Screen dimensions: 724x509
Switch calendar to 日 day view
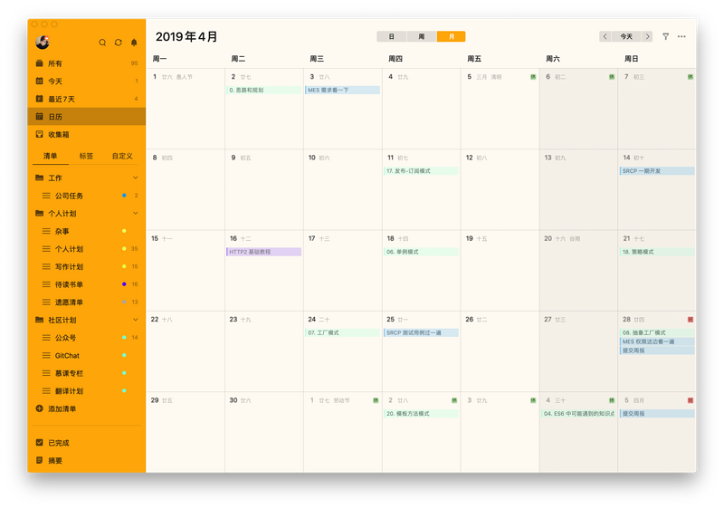[x=392, y=36]
